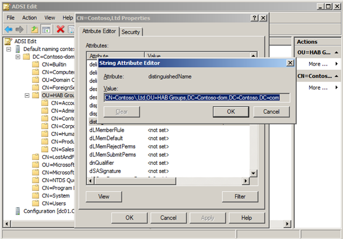
Task: Click Help button in Properties dialog
Action: point(247,218)
